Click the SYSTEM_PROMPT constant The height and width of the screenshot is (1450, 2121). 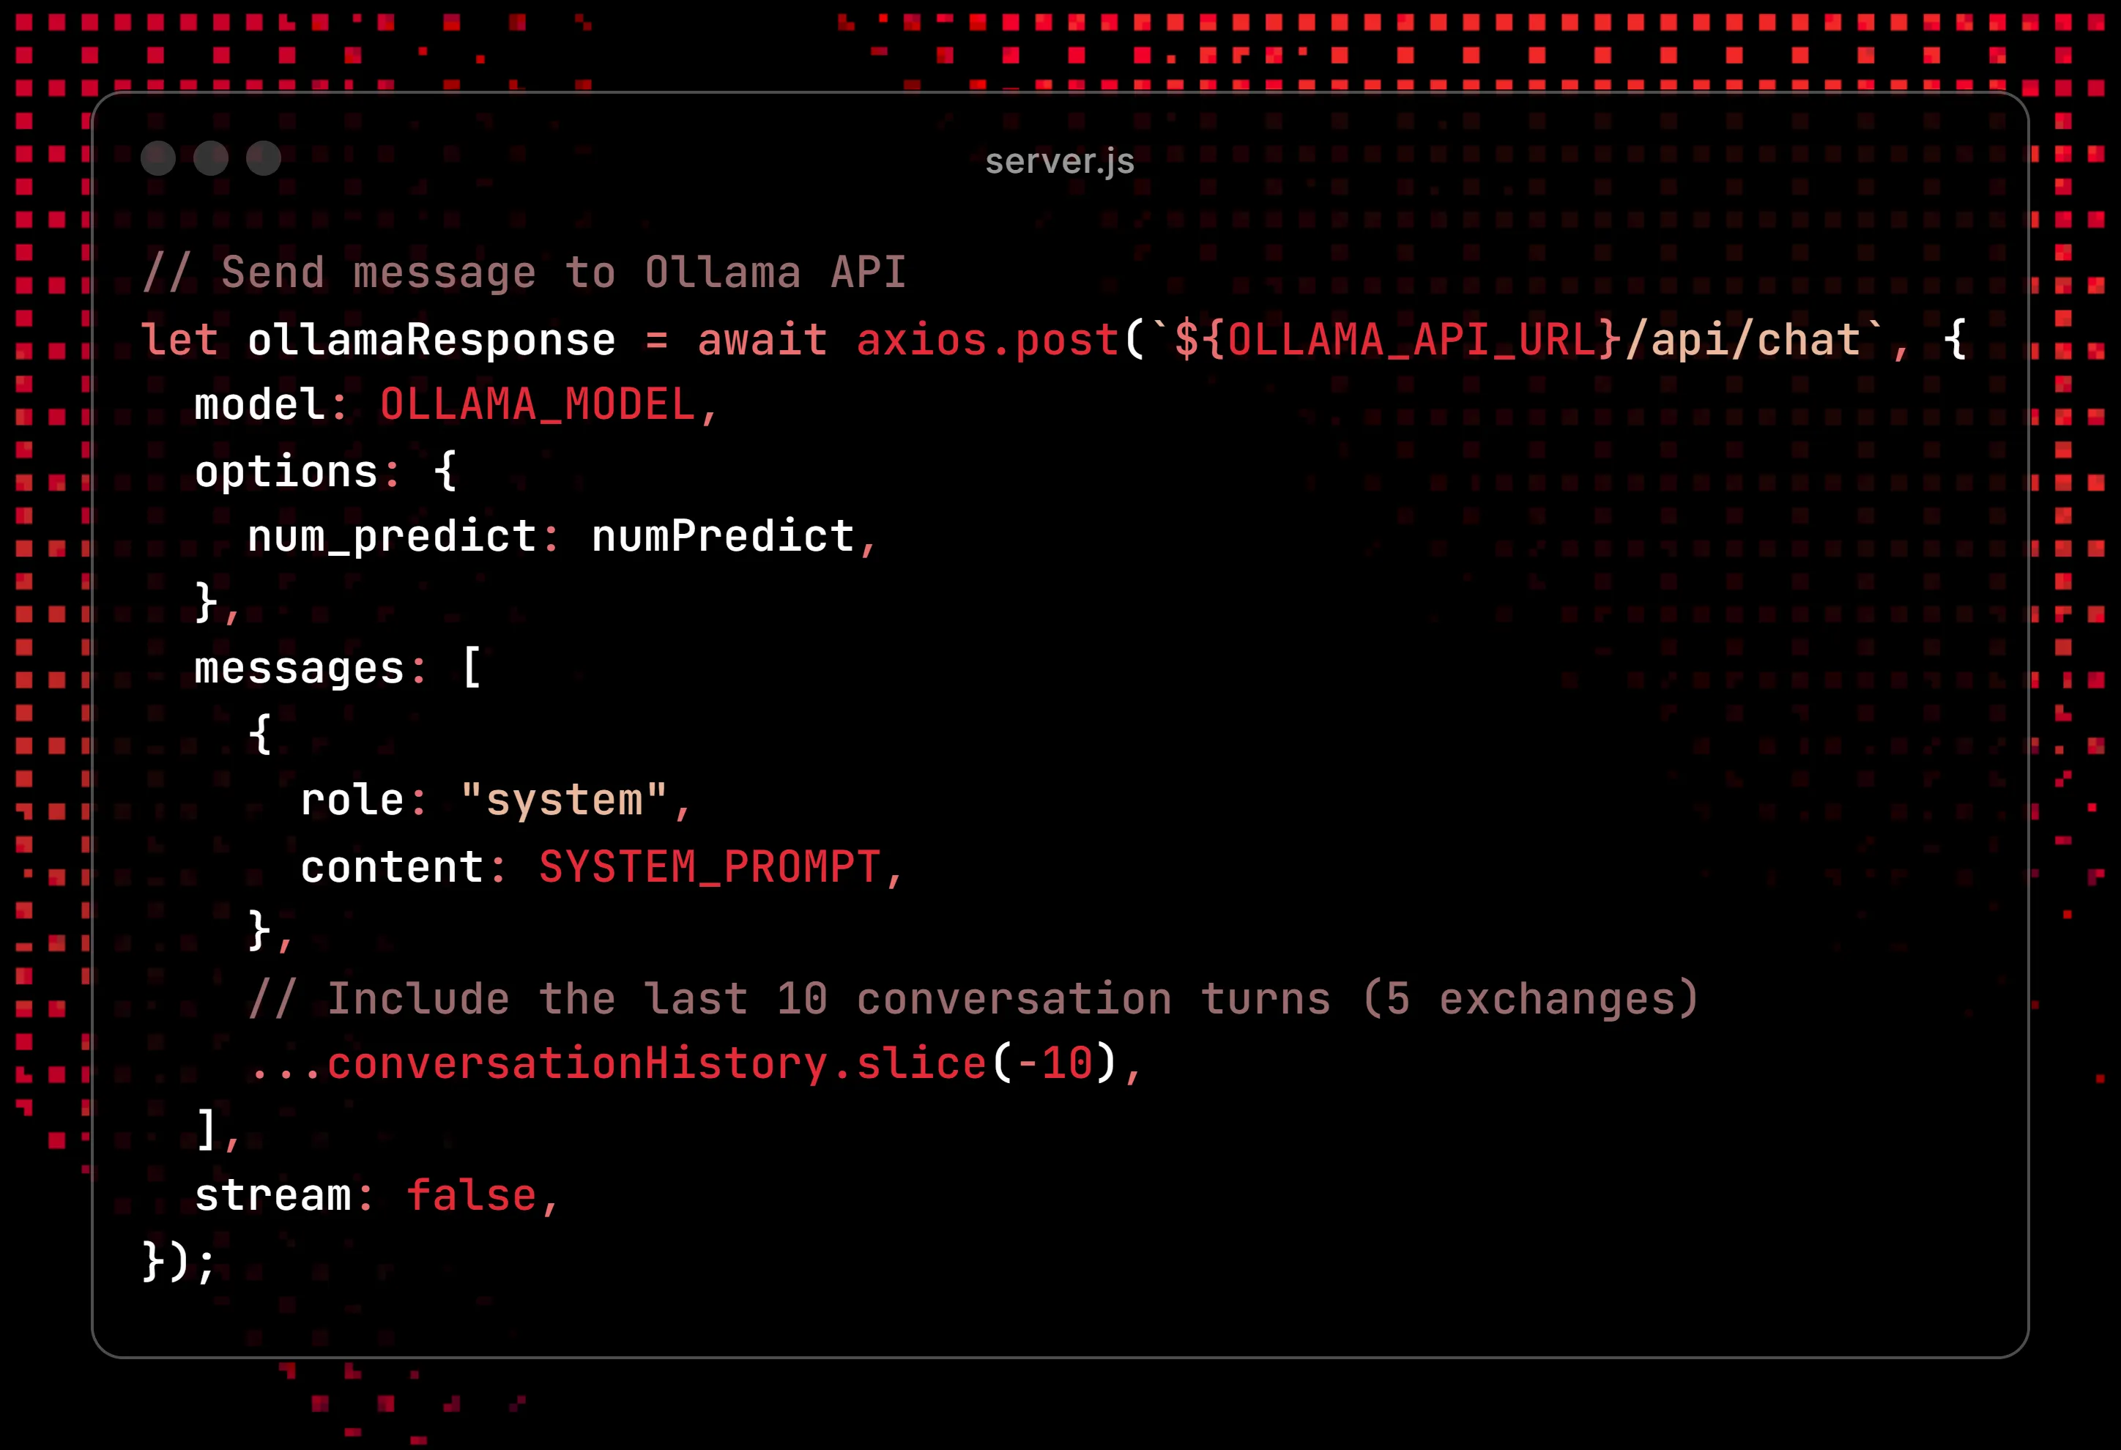click(x=709, y=866)
